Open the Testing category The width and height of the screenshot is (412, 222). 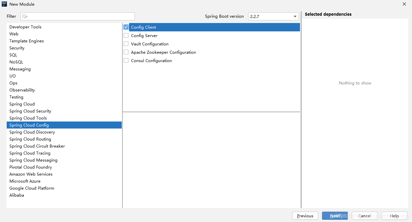64,97
